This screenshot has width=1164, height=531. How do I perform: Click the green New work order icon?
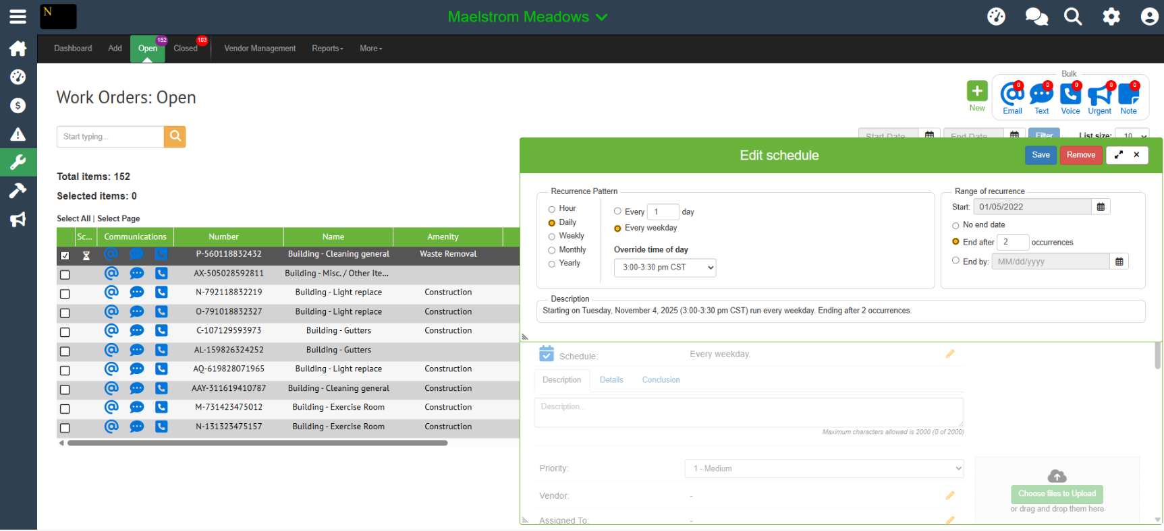pos(976,91)
